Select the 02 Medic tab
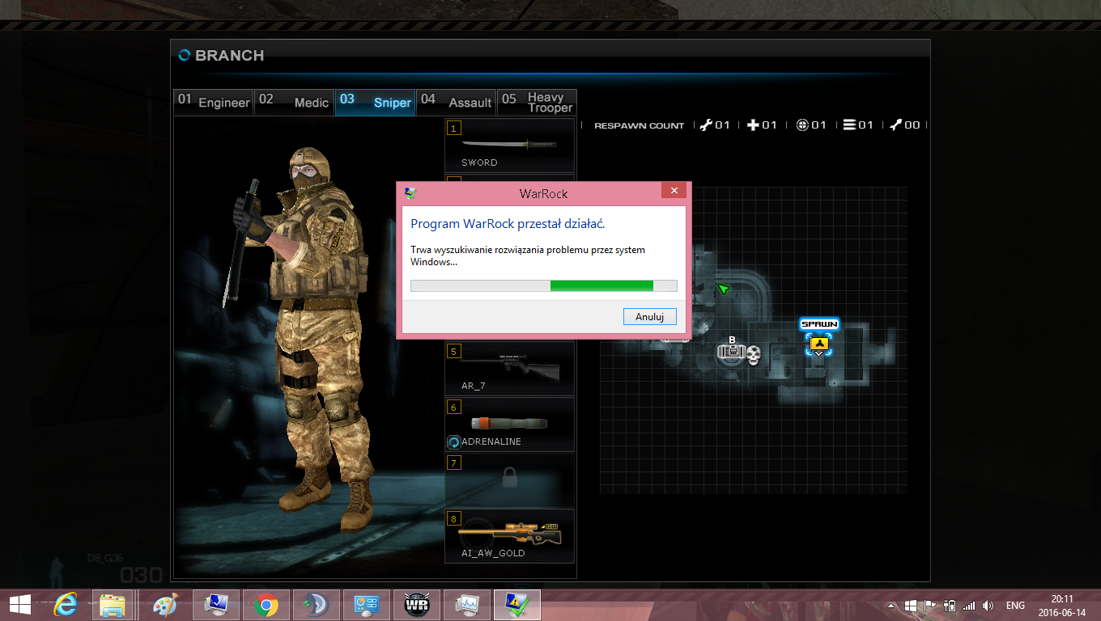The height and width of the screenshot is (621, 1101). pyautogui.click(x=294, y=102)
